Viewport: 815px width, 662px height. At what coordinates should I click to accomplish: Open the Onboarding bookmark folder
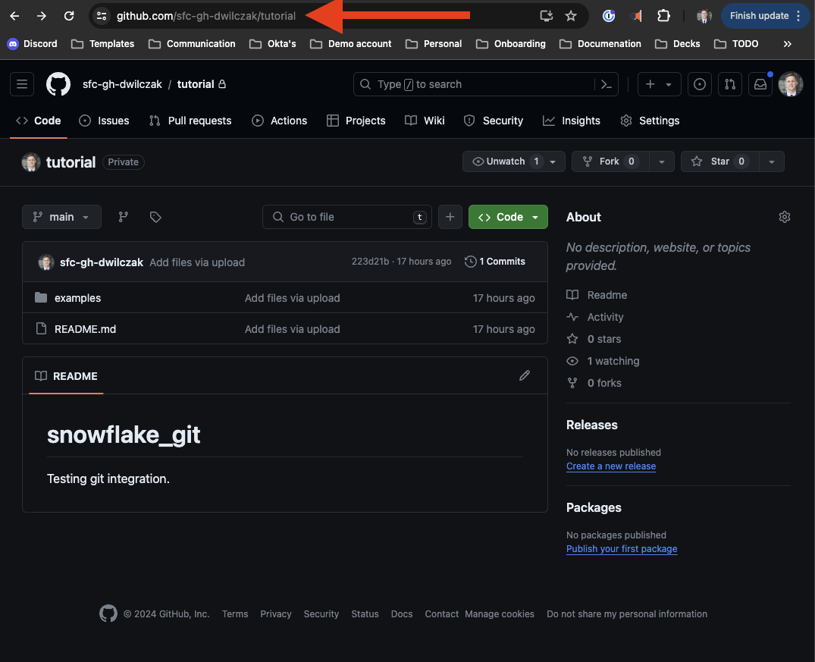coord(511,44)
